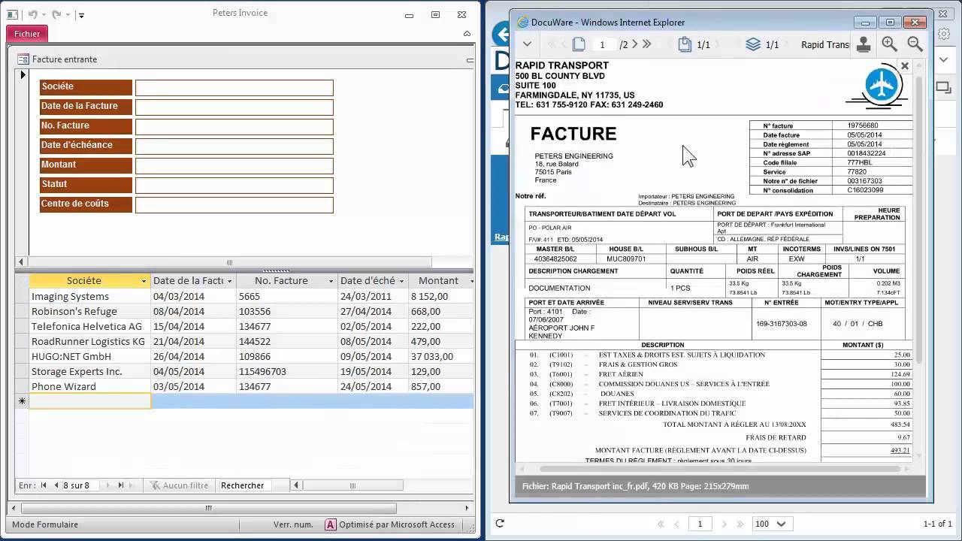Jump to last page in DocuWare viewer
The image size is (962, 541).
tap(646, 44)
